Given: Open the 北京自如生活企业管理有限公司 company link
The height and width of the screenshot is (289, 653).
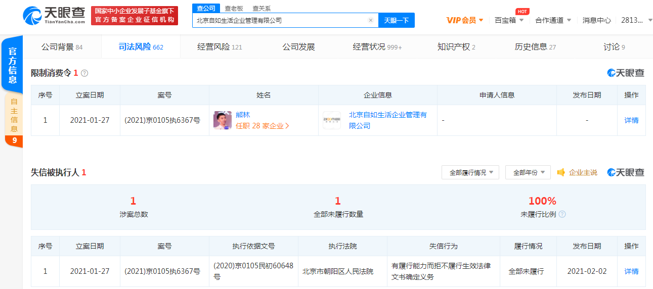Looking at the screenshot, I should pos(387,120).
